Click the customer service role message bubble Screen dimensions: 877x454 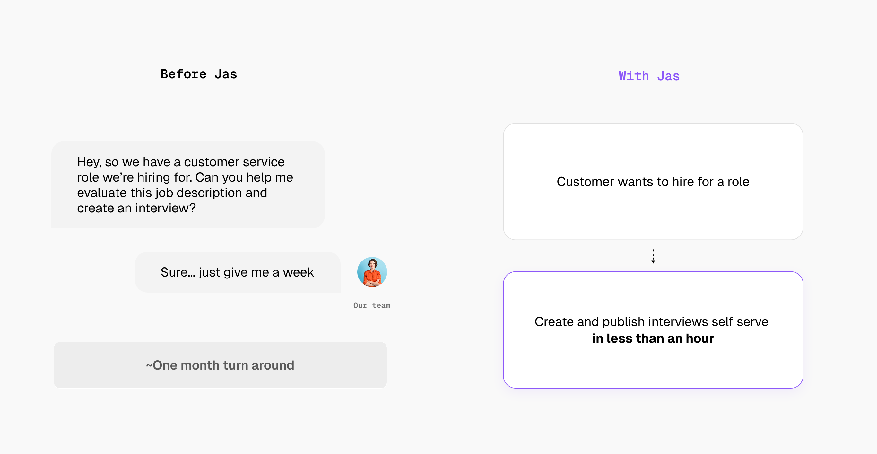click(188, 185)
